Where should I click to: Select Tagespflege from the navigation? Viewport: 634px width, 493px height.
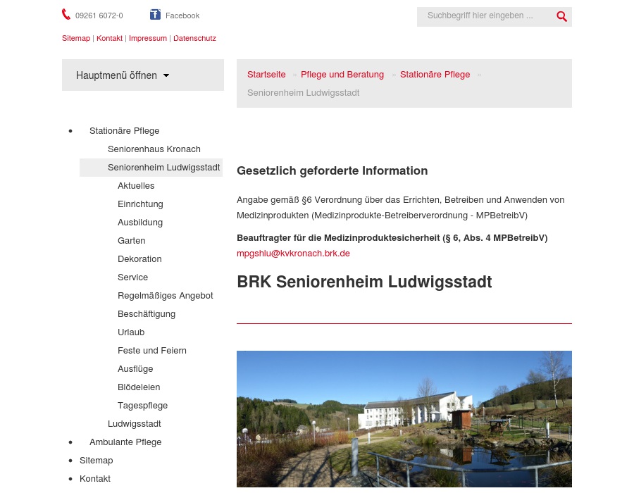[x=142, y=405]
